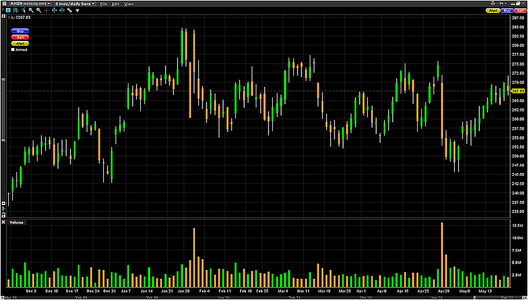Toggle the Armed checkbox
The image size is (528, 300).
click(x=13, y=50)
